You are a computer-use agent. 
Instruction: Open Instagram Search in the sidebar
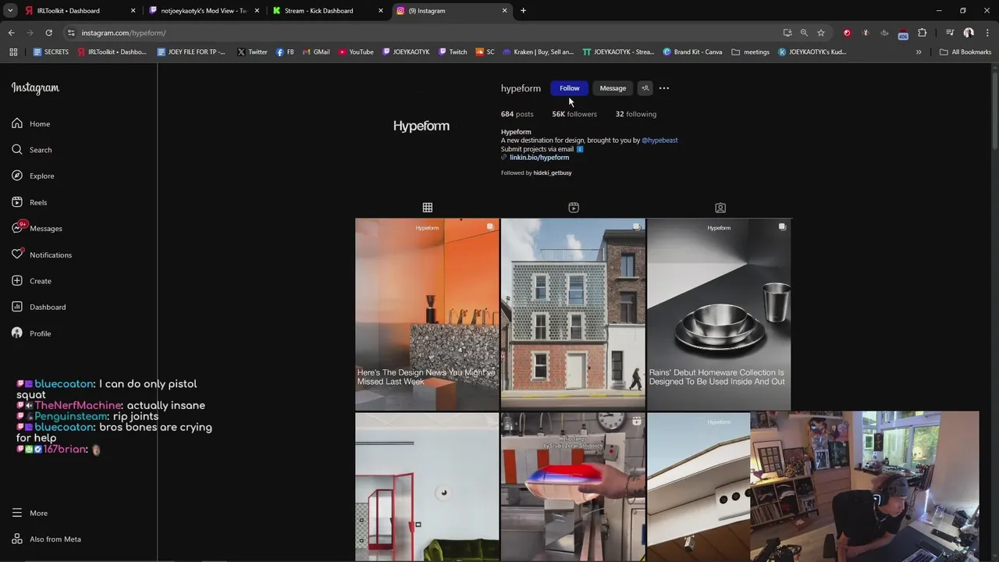[x=32, y=150]
